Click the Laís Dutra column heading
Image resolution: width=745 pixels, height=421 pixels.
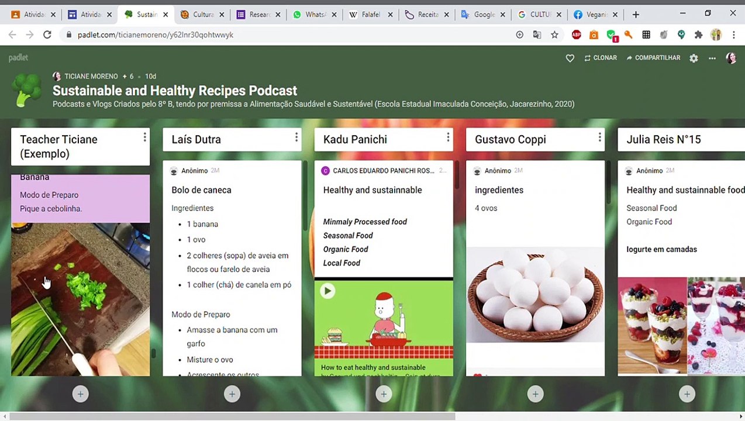click(x=196, y=139)
